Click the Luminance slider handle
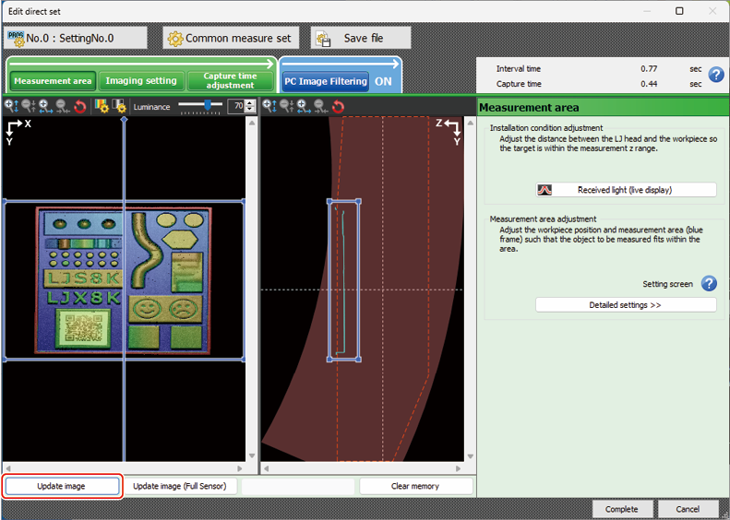This screenshot has width=730, height=520. [208, 106]
